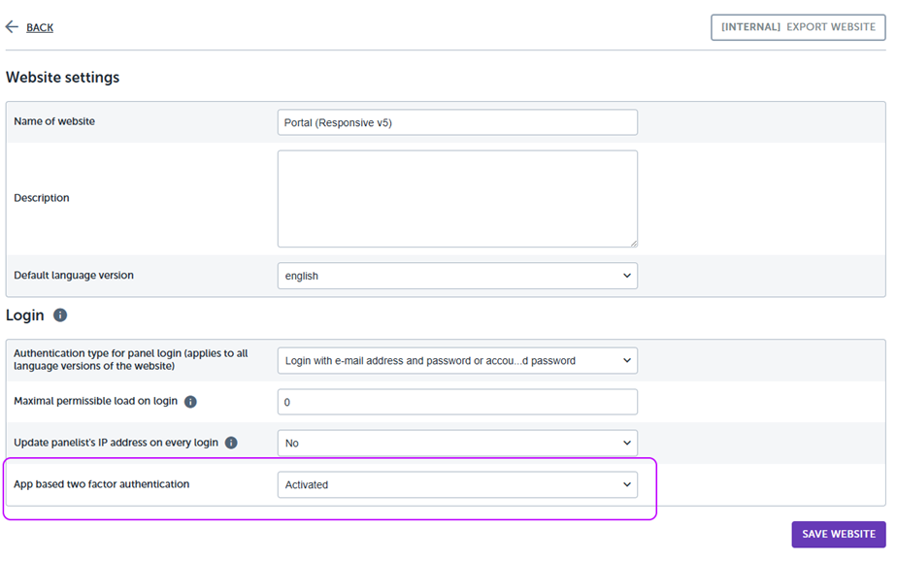
Task: Follow the BACK link
Action: point(40,27)
